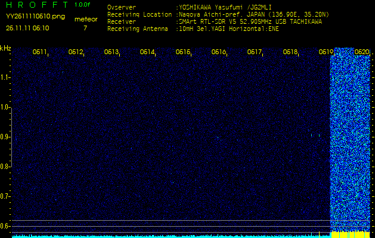Click the 0611 time marker

coord(40,52)
